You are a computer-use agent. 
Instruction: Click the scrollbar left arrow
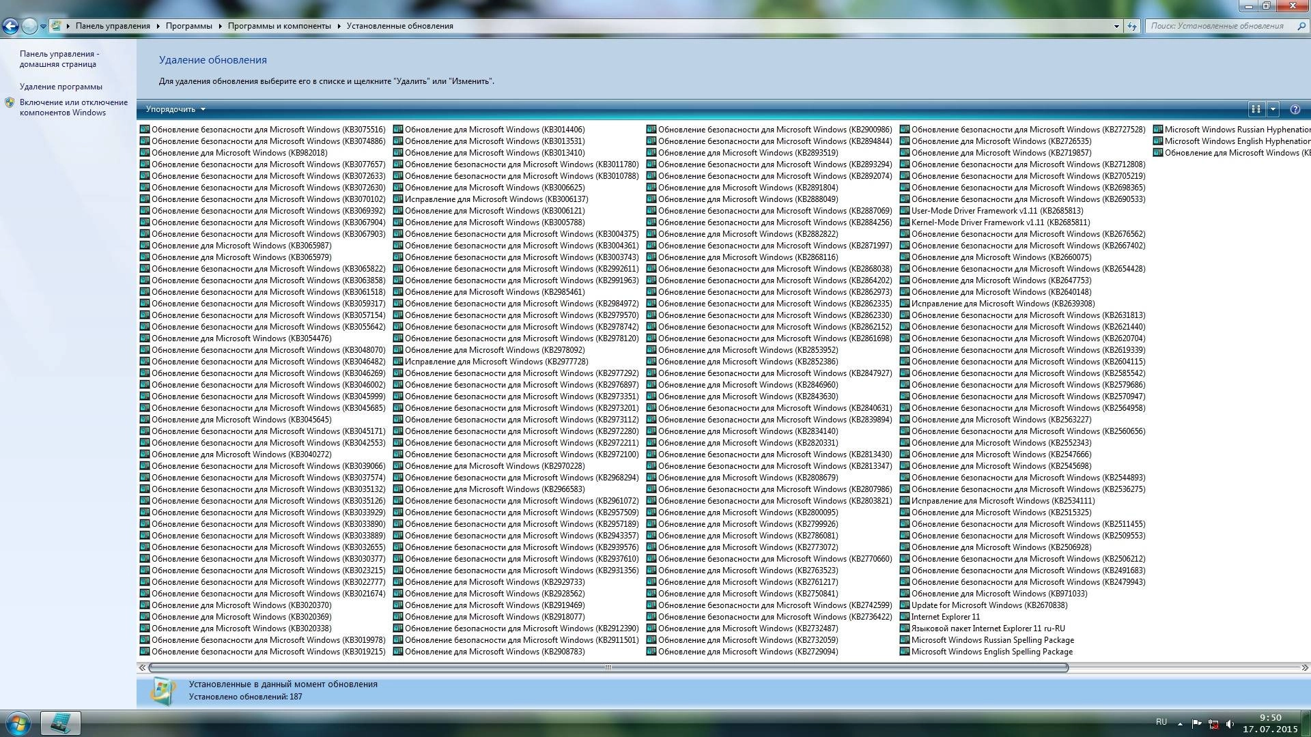pos(142,667)
